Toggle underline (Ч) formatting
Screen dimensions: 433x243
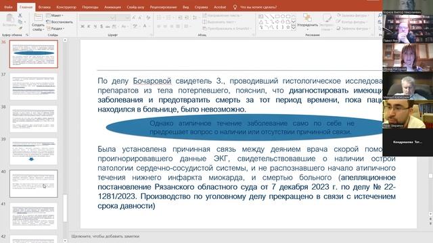(x=95, y=26)
